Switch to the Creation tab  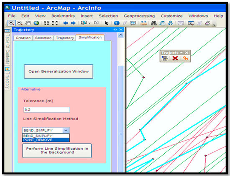click(23, 38)
